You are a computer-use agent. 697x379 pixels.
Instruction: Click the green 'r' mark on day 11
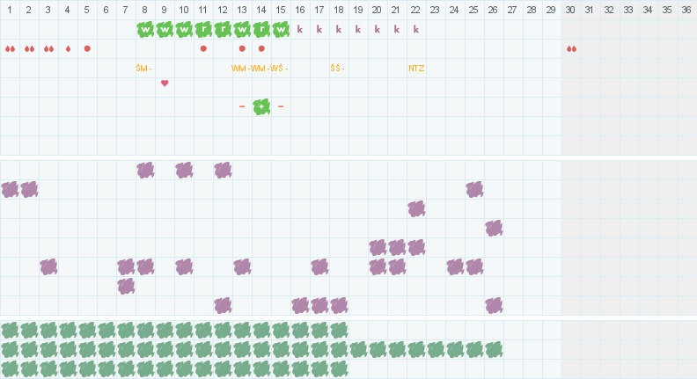coord(203,30)
